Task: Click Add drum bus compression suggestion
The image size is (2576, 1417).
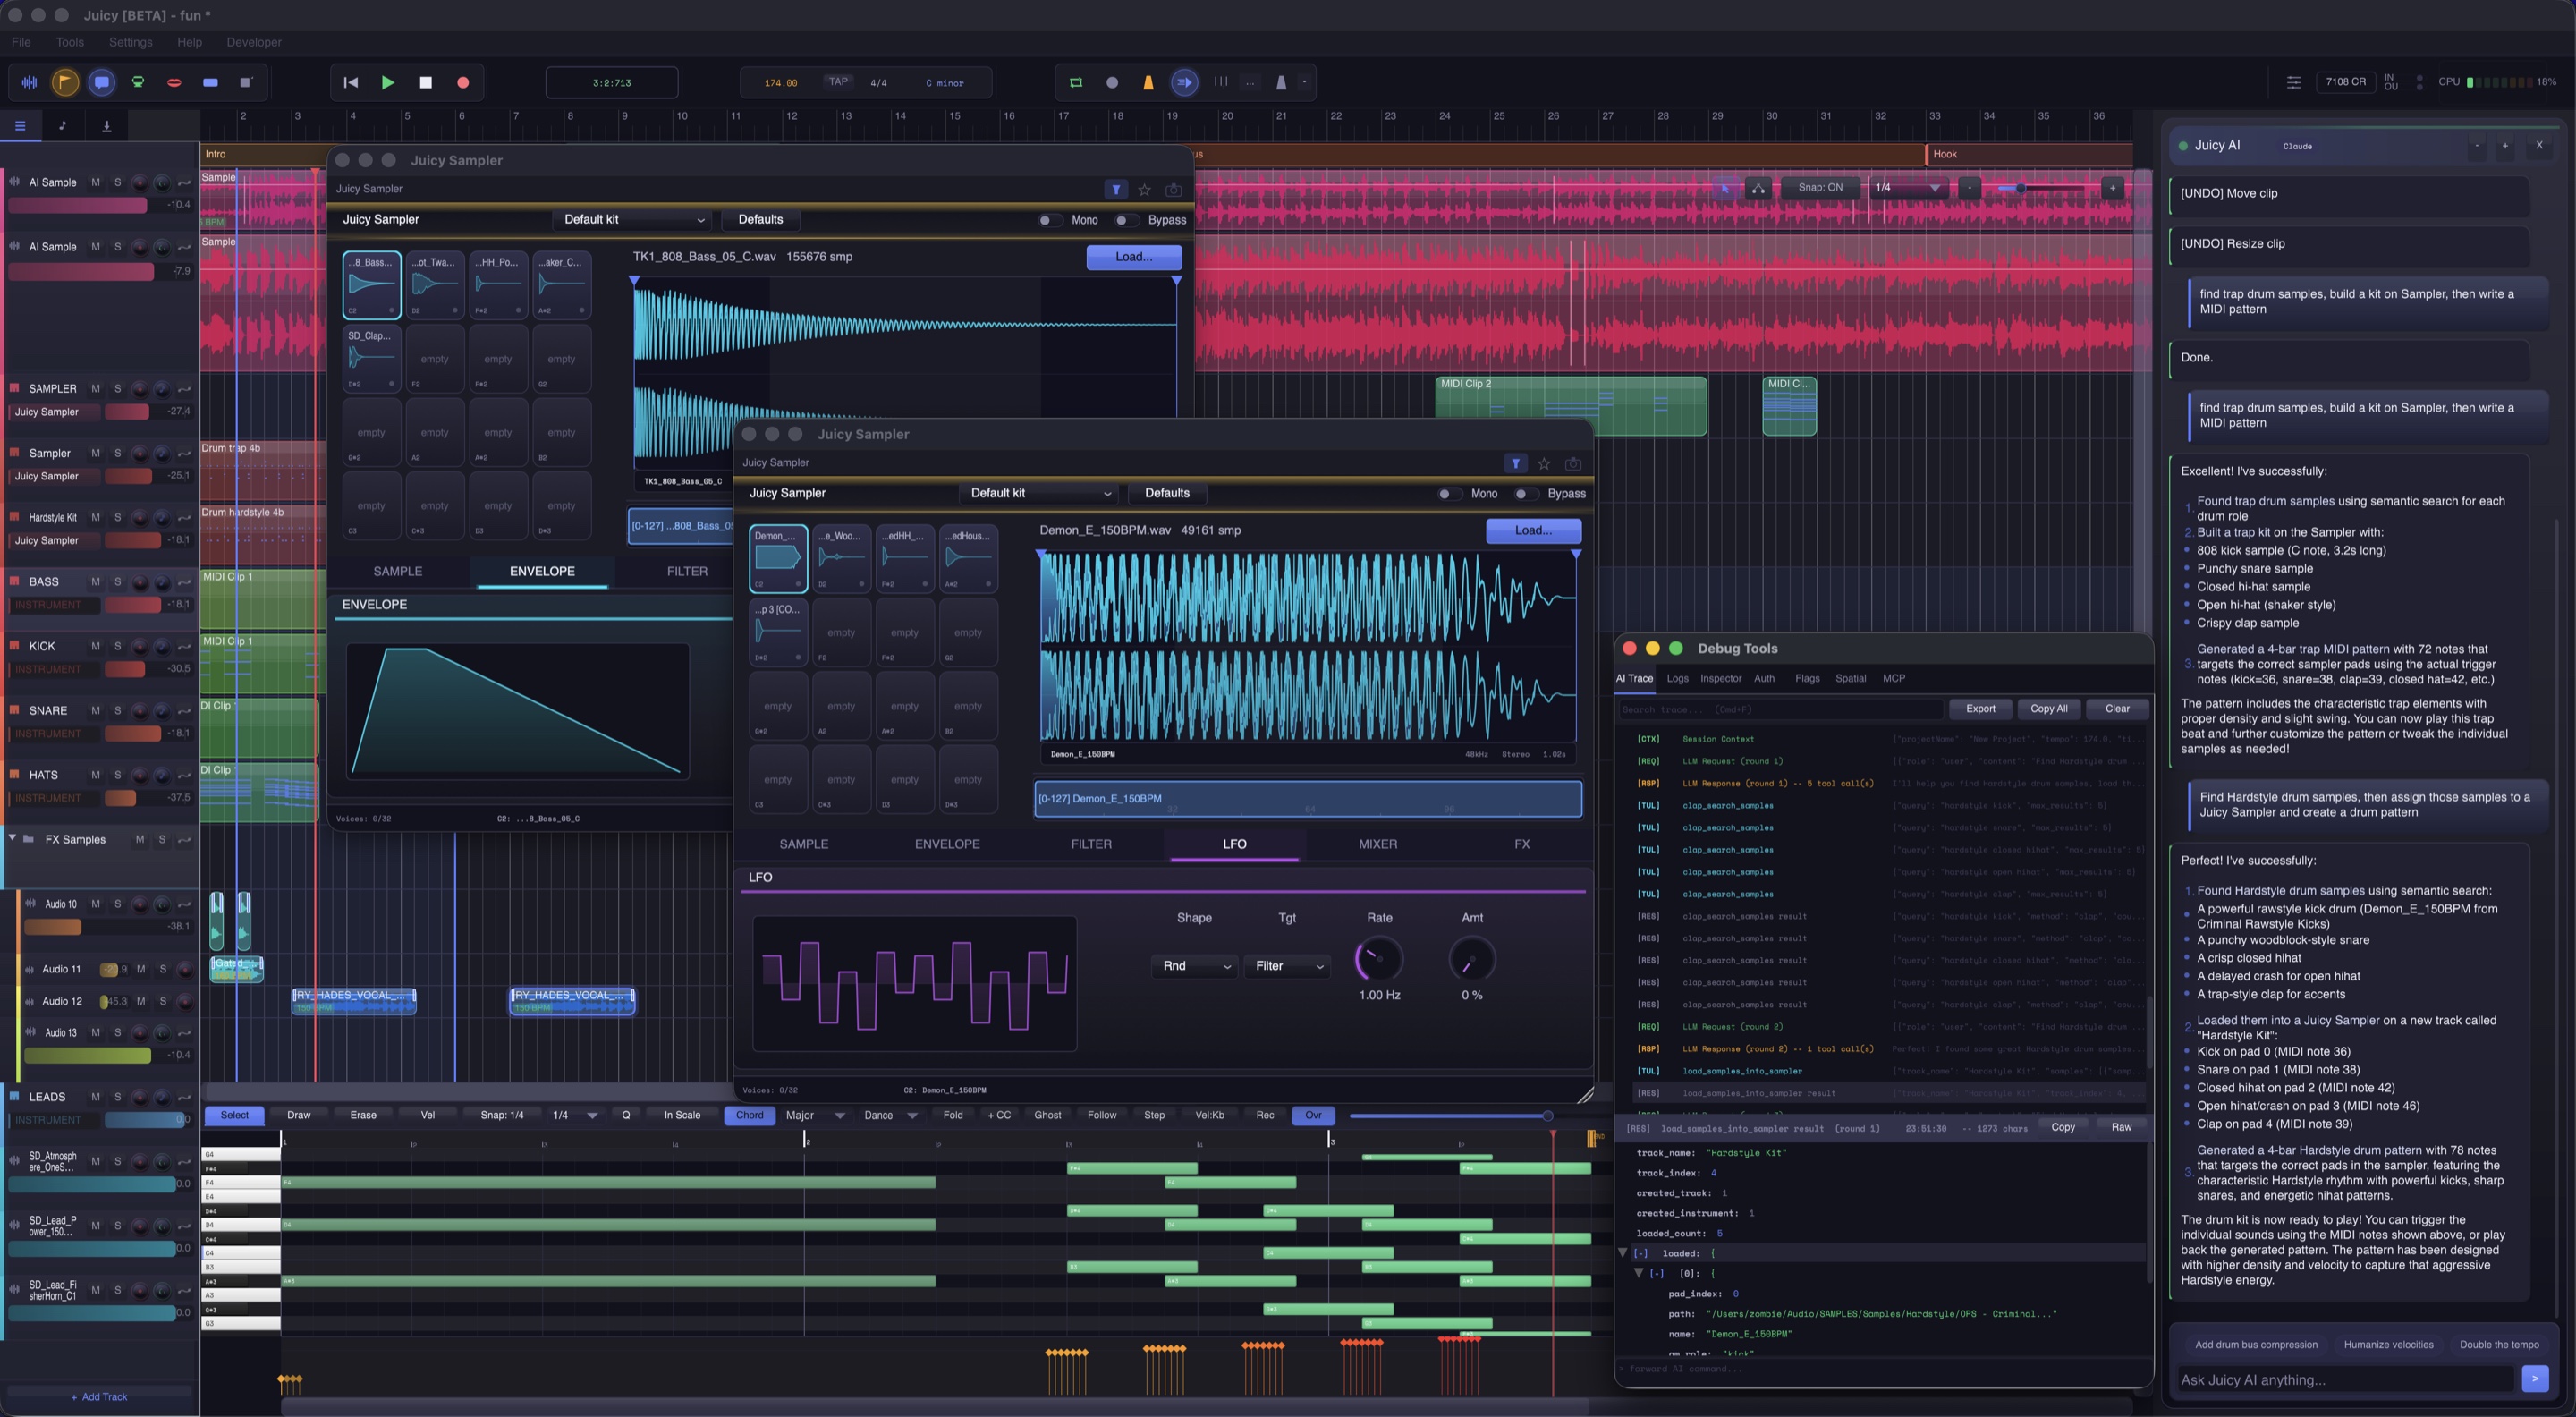Action: (2255, 1344)
